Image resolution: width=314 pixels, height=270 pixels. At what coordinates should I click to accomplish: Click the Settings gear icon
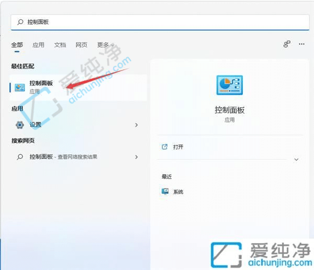[x=20, y=125]
